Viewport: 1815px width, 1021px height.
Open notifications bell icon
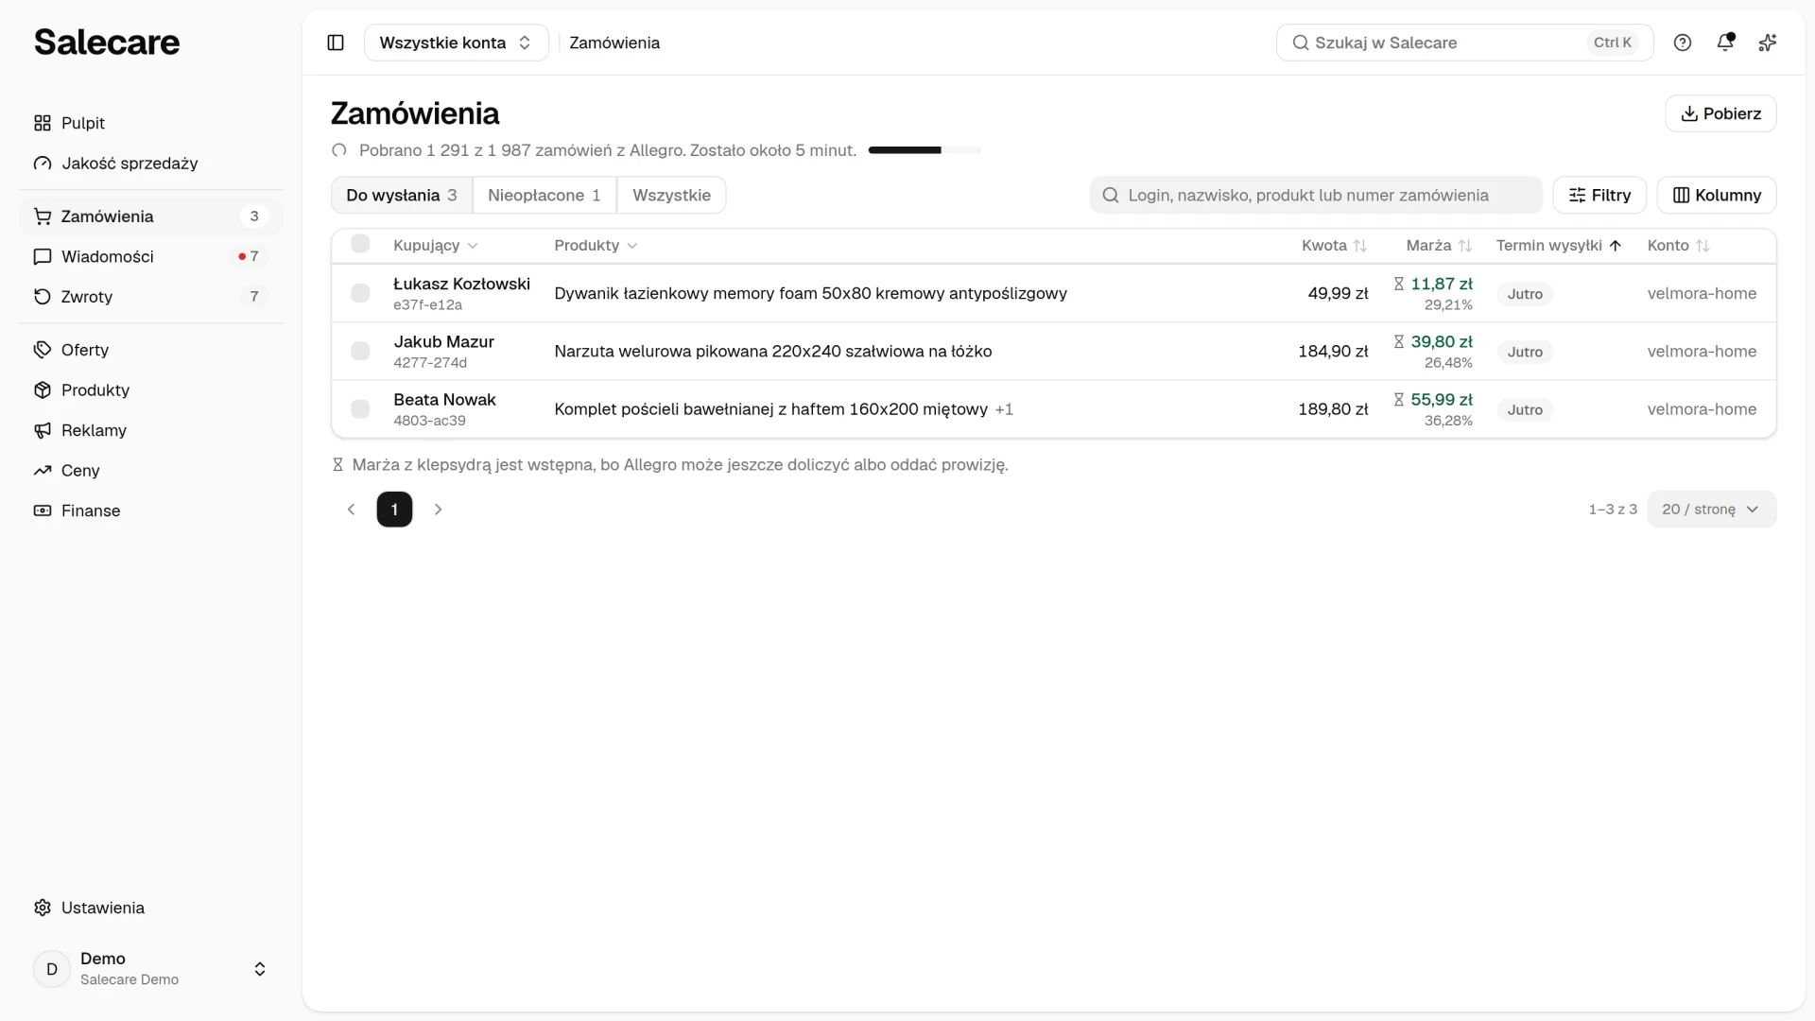pyautogui.click(x=1725, y=43)
